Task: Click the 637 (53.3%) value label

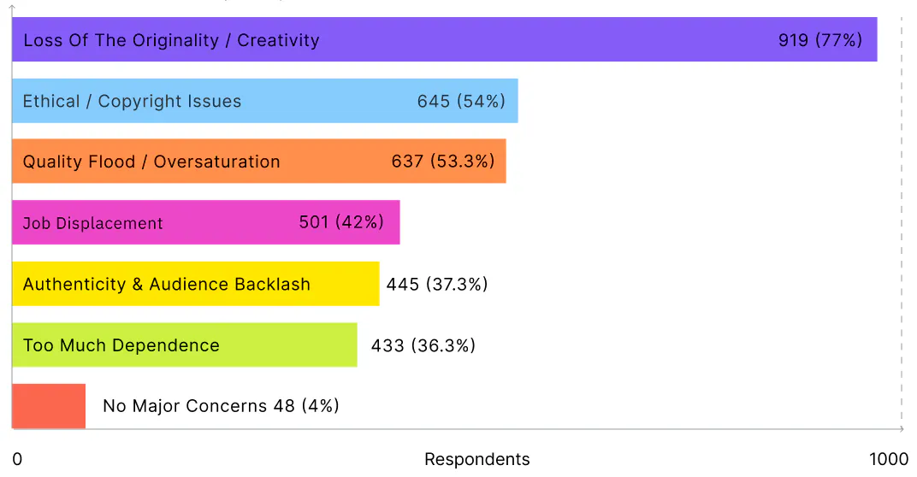Action: tap(443, 162)
